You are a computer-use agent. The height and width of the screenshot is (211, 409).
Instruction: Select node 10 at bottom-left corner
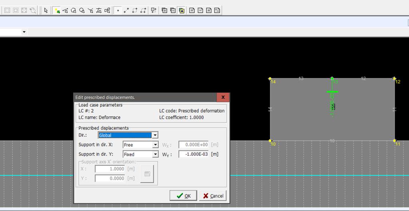tap(270, 141)
